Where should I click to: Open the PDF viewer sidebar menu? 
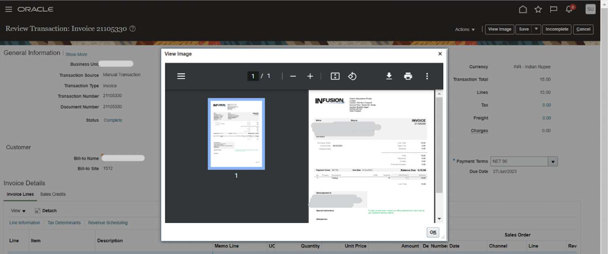181,76
